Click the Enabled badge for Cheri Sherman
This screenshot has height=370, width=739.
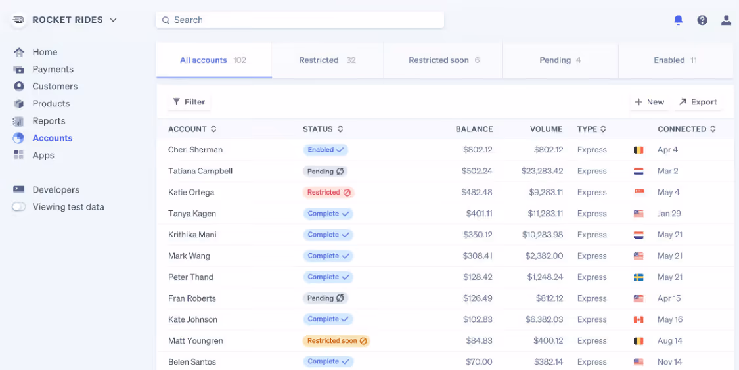tap(326, 150)
